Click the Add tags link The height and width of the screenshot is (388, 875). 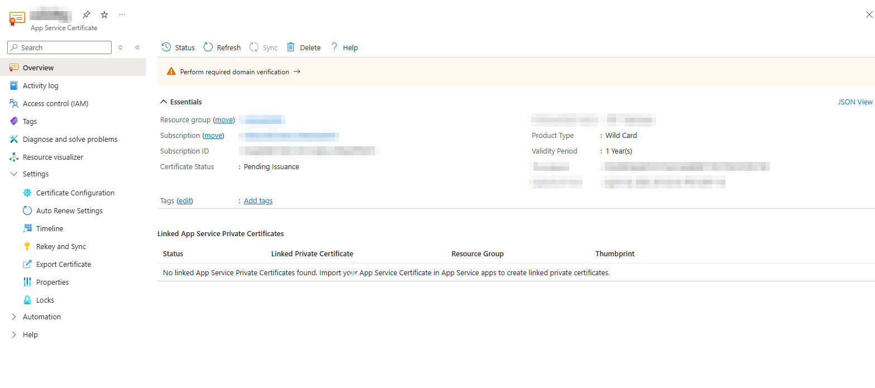pos(258,200)
